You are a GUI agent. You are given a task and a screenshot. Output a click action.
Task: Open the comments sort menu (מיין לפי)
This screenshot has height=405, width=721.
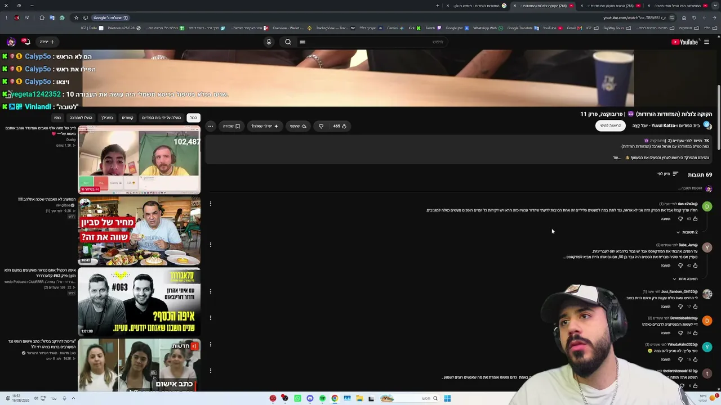[667, 174]
